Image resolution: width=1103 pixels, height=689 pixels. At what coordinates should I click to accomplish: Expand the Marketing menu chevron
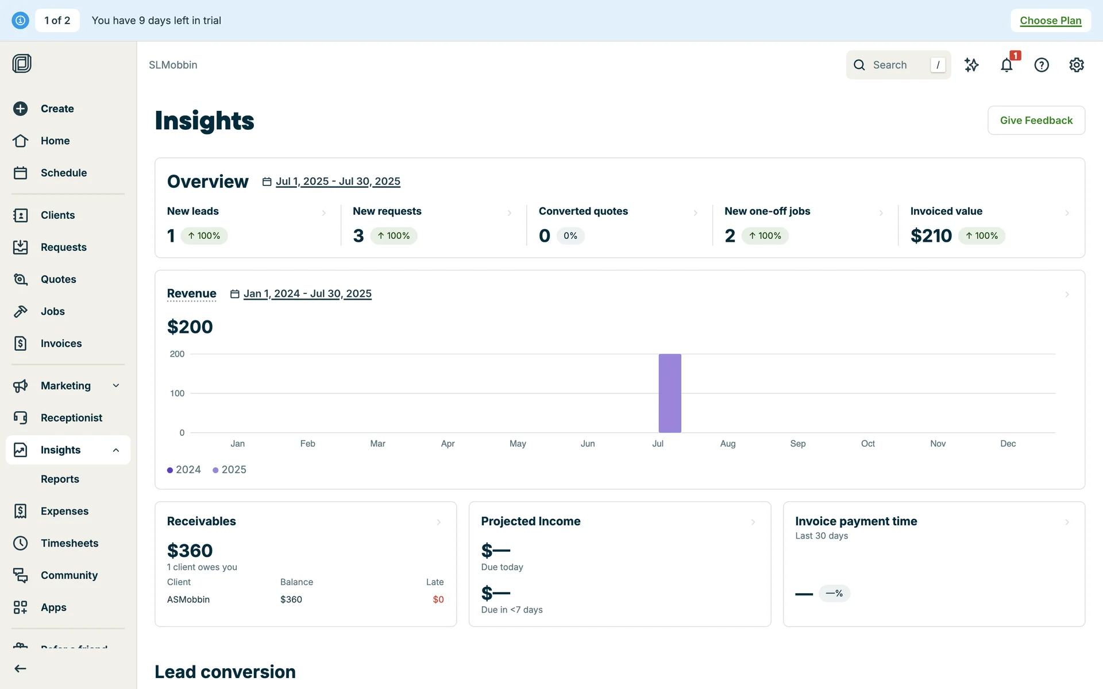pyautogui.click(x=116, y=385)
